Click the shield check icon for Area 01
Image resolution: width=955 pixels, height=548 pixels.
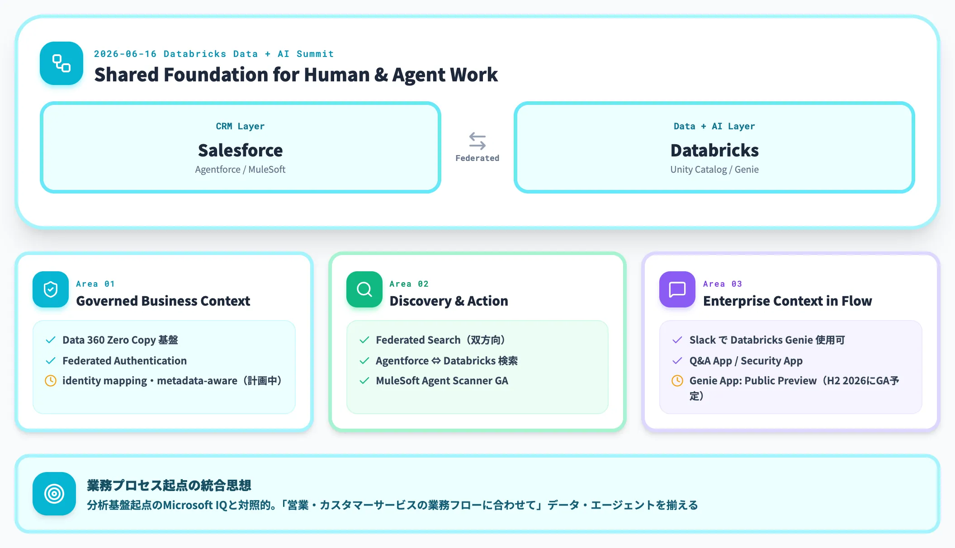pyautogui.click(x=51, y=289)
